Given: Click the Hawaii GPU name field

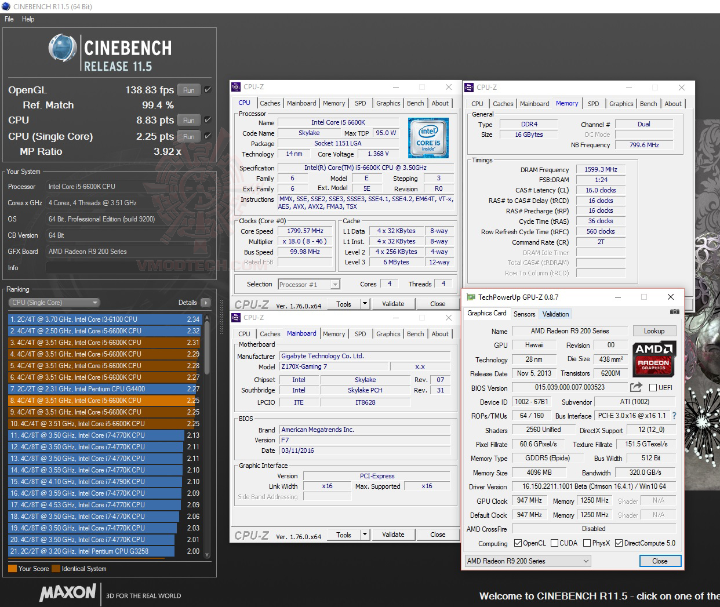Looking at the screenshot, I should (534, 345).
